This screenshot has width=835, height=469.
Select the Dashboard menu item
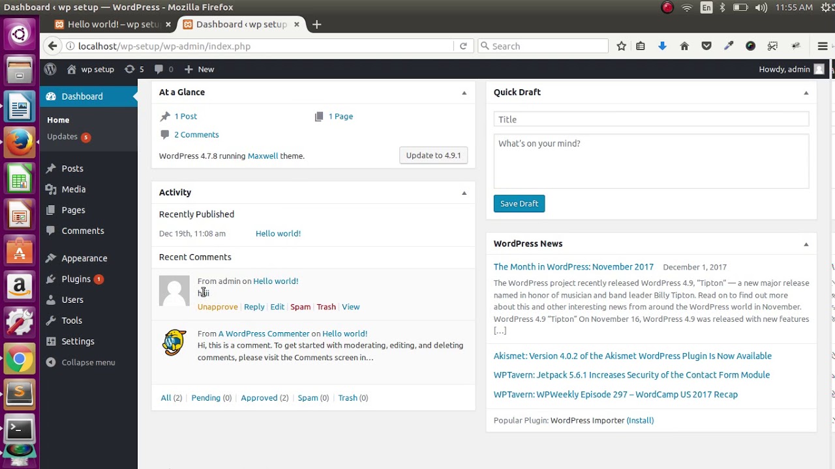82,96
